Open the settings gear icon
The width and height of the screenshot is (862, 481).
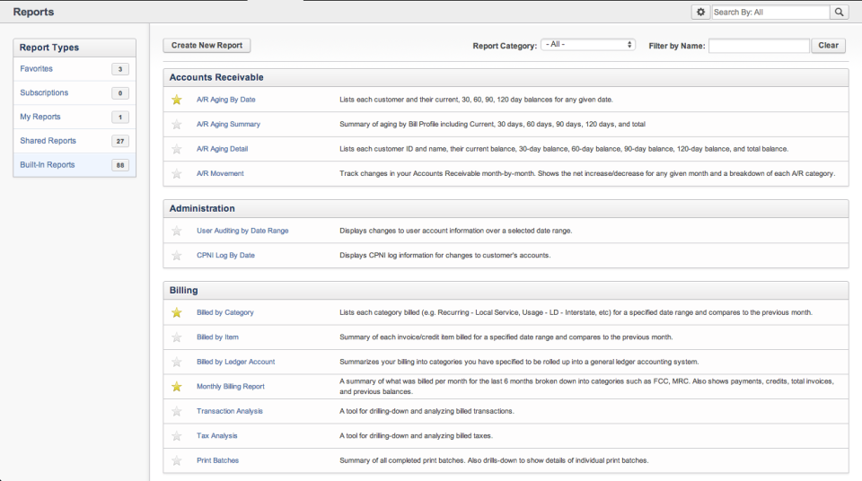coord(700,13)
